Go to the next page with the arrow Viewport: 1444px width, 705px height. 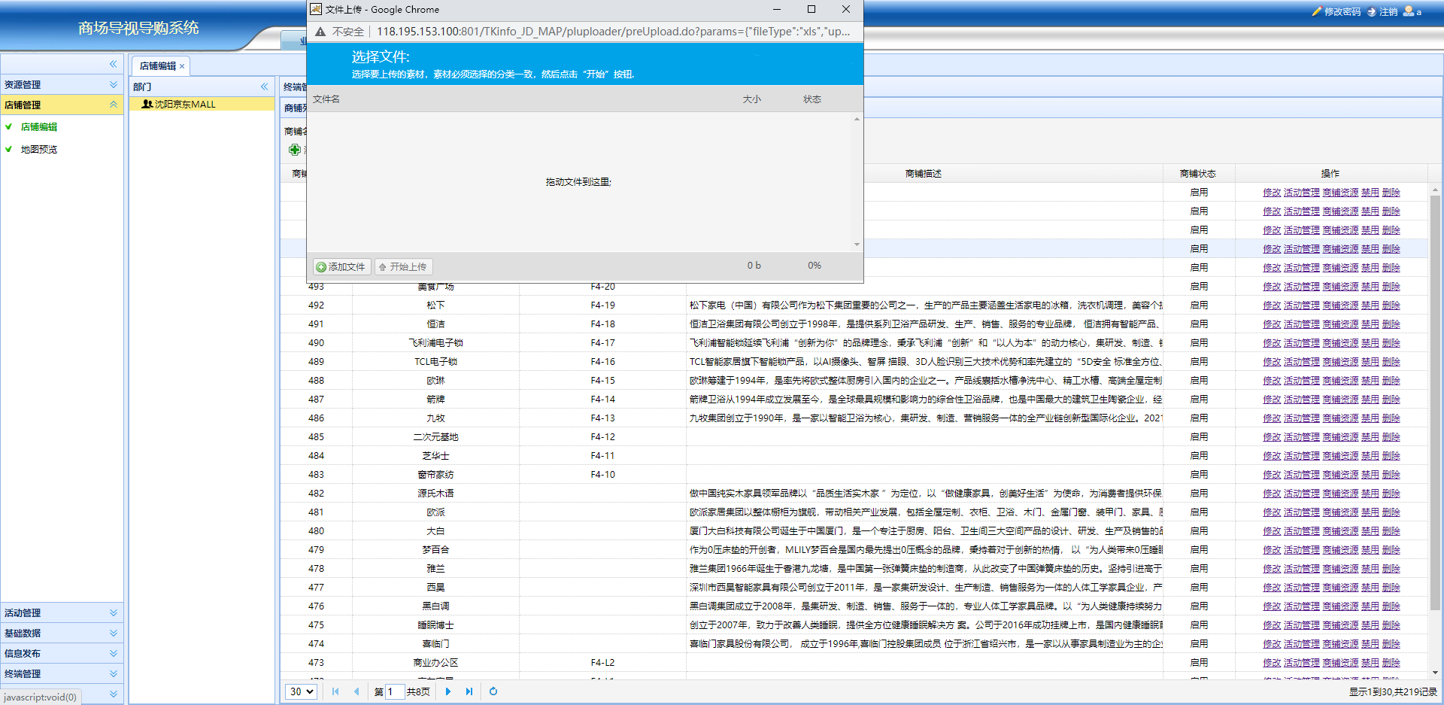[448, 691]
